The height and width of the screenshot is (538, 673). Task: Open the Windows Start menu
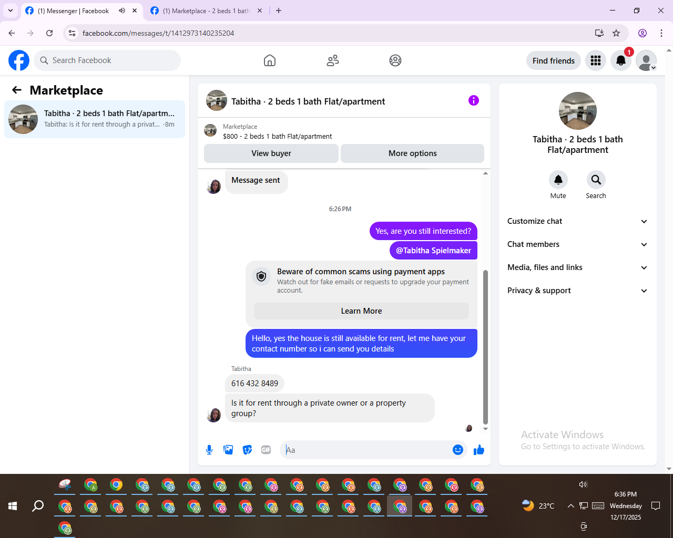[x=13, y=506]
